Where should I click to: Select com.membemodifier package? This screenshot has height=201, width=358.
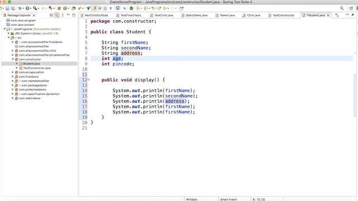coord(34,81)
